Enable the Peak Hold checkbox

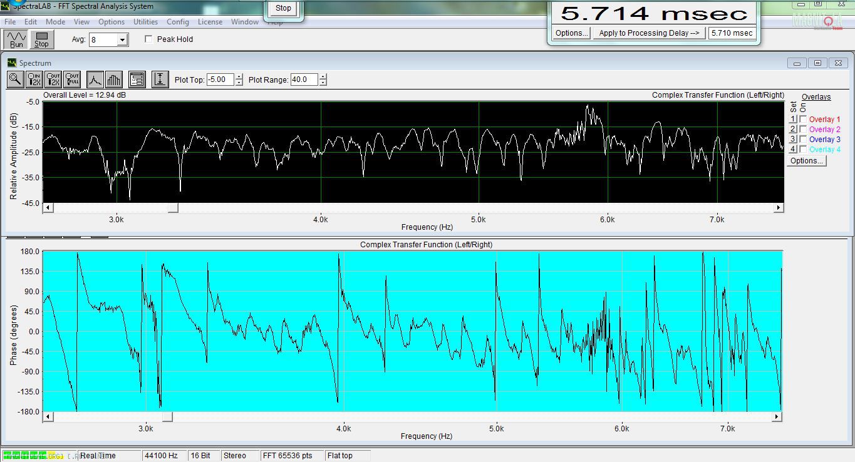pyautogui.click(x=148, y=39)
